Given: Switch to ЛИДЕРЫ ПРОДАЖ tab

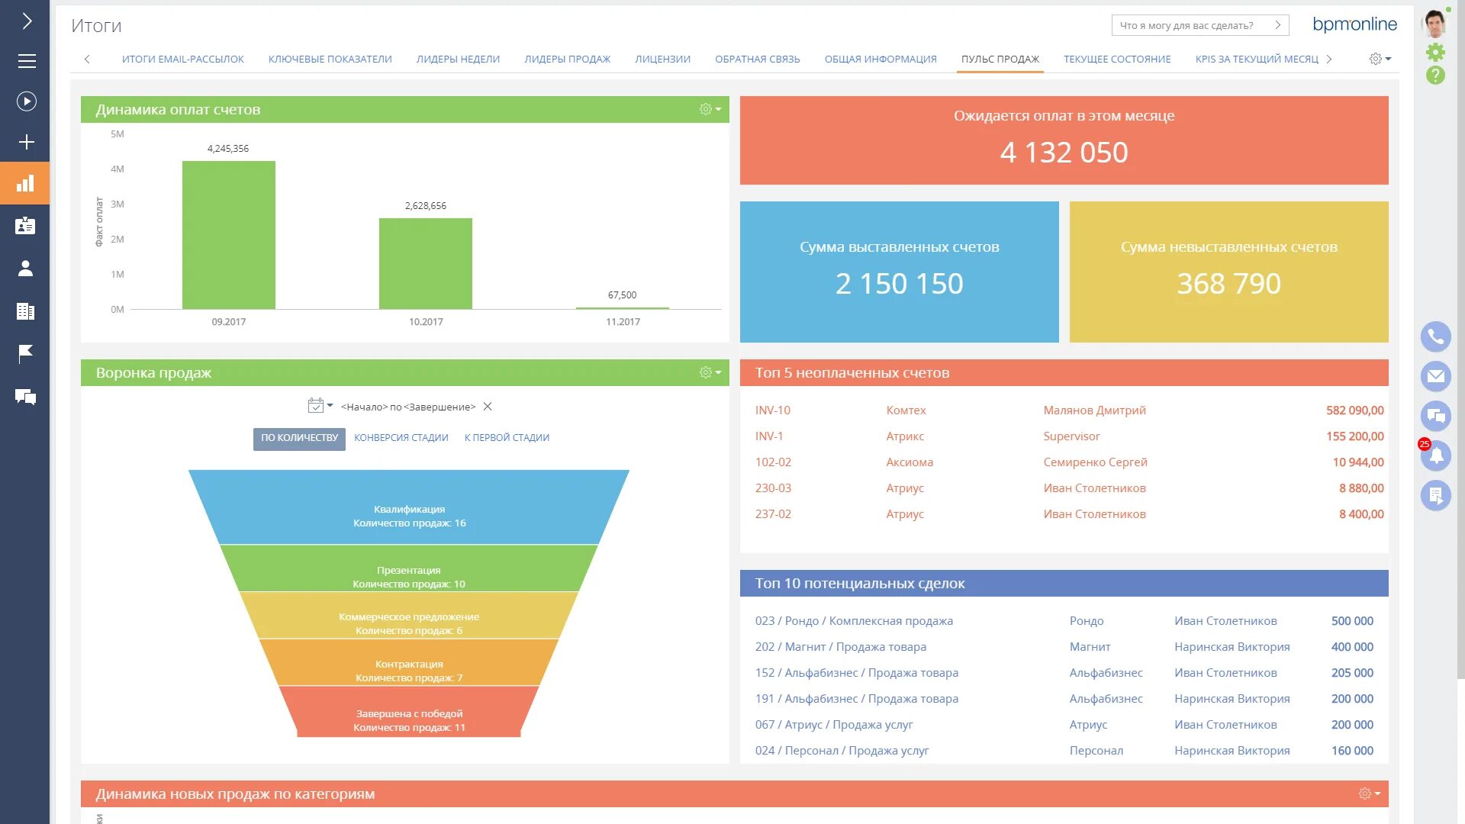Looking at the screenshot, I should [567, 59].
